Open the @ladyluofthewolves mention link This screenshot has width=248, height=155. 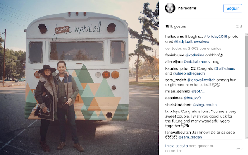point(191,41)
